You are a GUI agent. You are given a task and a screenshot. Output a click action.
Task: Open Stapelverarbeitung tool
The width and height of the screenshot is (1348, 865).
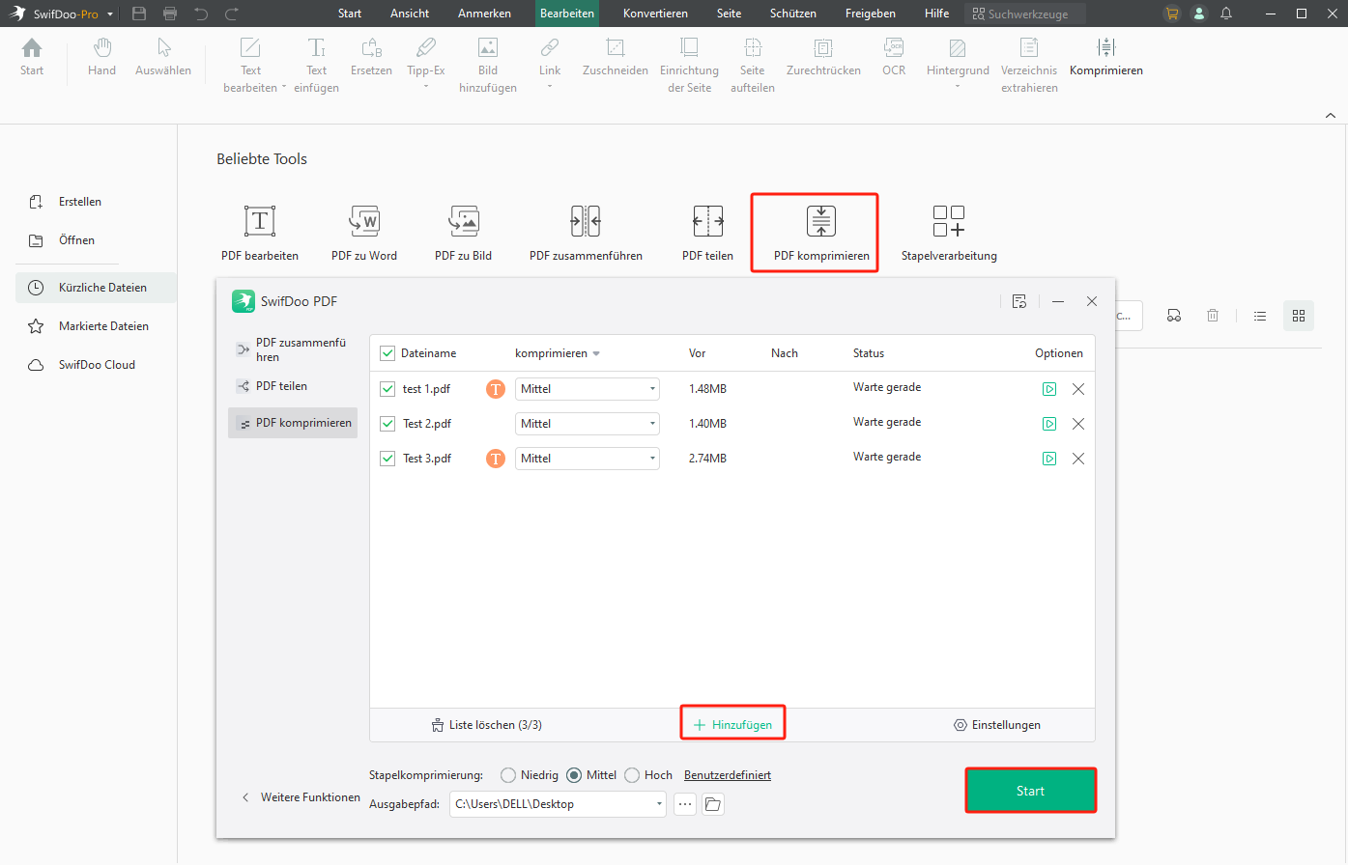point(949,233)
